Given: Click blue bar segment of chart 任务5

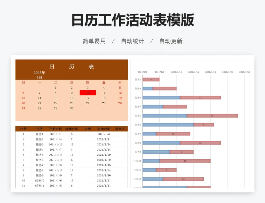Looking at the screenshot, I should point(165,116).
